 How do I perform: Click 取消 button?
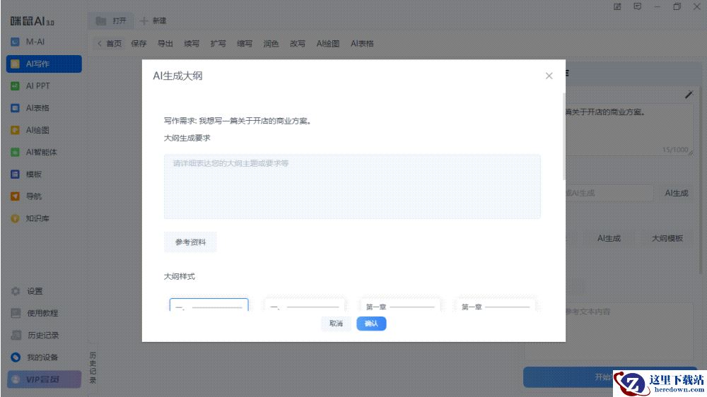coord(336,324)
